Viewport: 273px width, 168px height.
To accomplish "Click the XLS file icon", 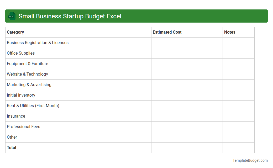I will tap(12, 16).
